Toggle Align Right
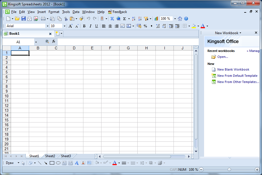 (x=116, y=26)
